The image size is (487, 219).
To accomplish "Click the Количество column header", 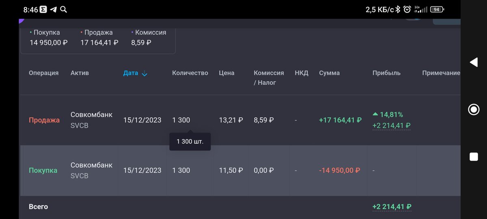I will point(190,73).
